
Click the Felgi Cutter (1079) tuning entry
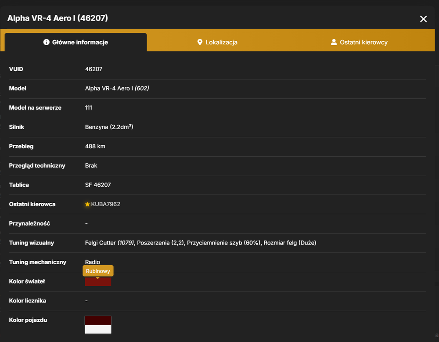point(110,243)
